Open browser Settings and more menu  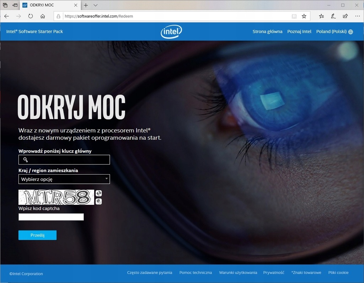click(x=358, y=16)
